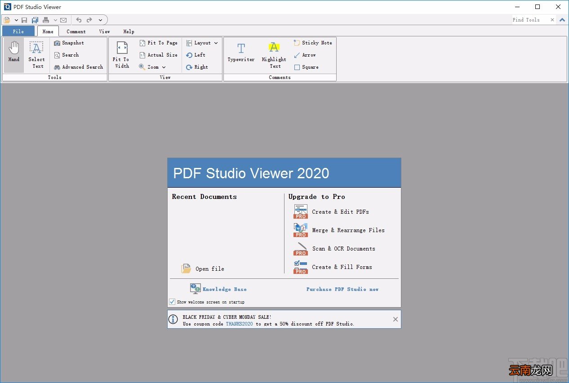This screenshot has width=569, height=383.
Task: Expand the open file dropdown arrow in quick access toolbar
Action: 16,20
